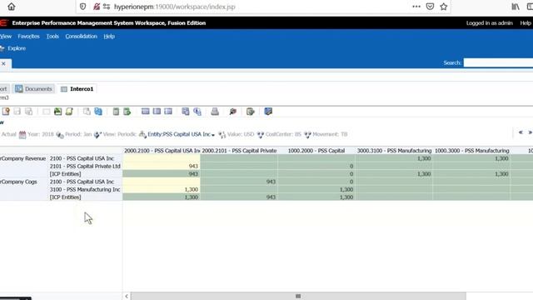
Task: Open the Help menu in blue menu bar
Action: 109,37
